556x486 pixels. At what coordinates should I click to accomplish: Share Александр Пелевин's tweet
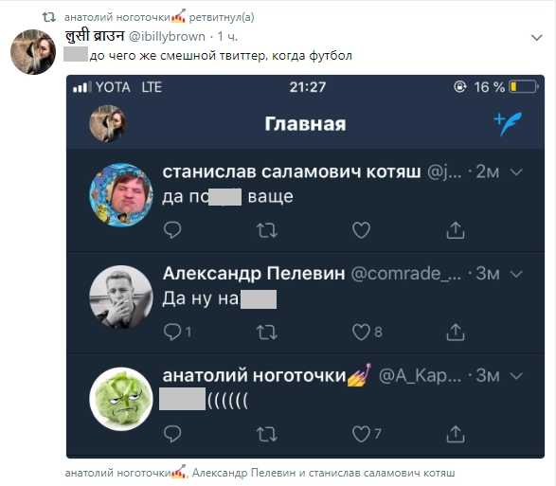[456, 332]
